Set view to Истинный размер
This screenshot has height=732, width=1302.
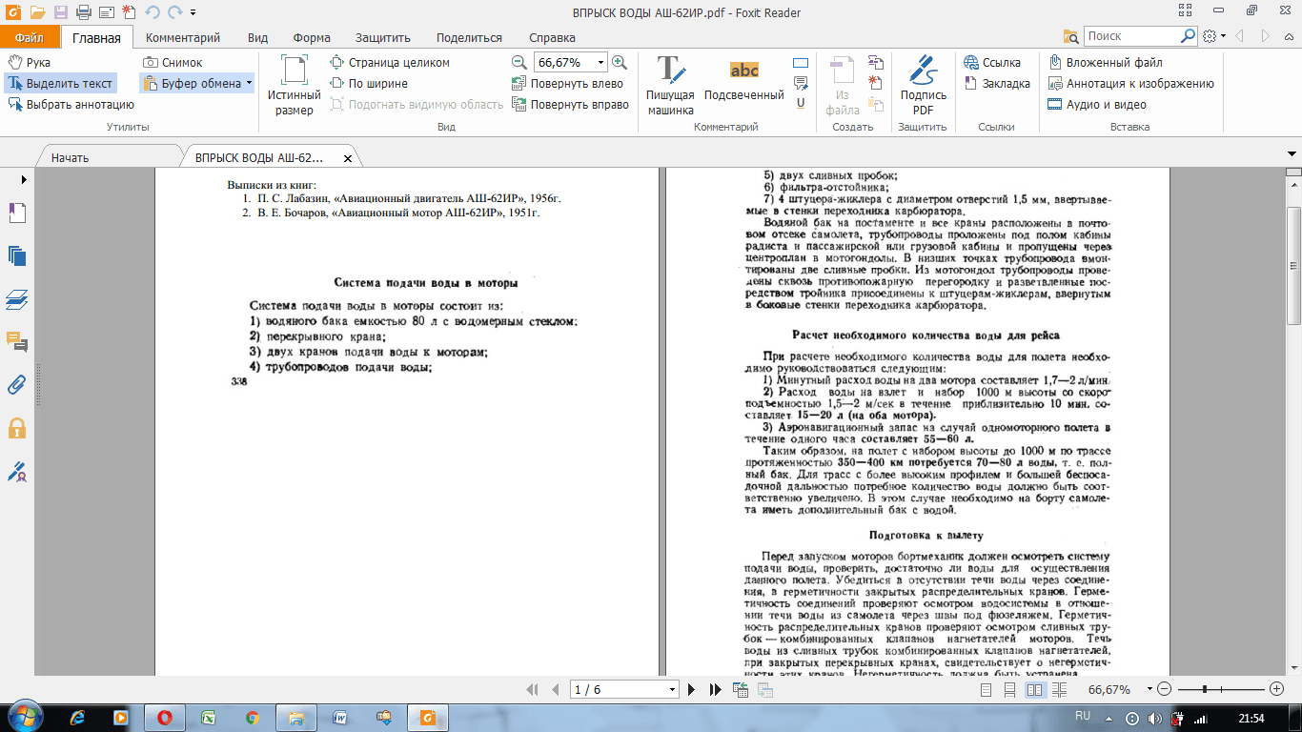point(295,85)
